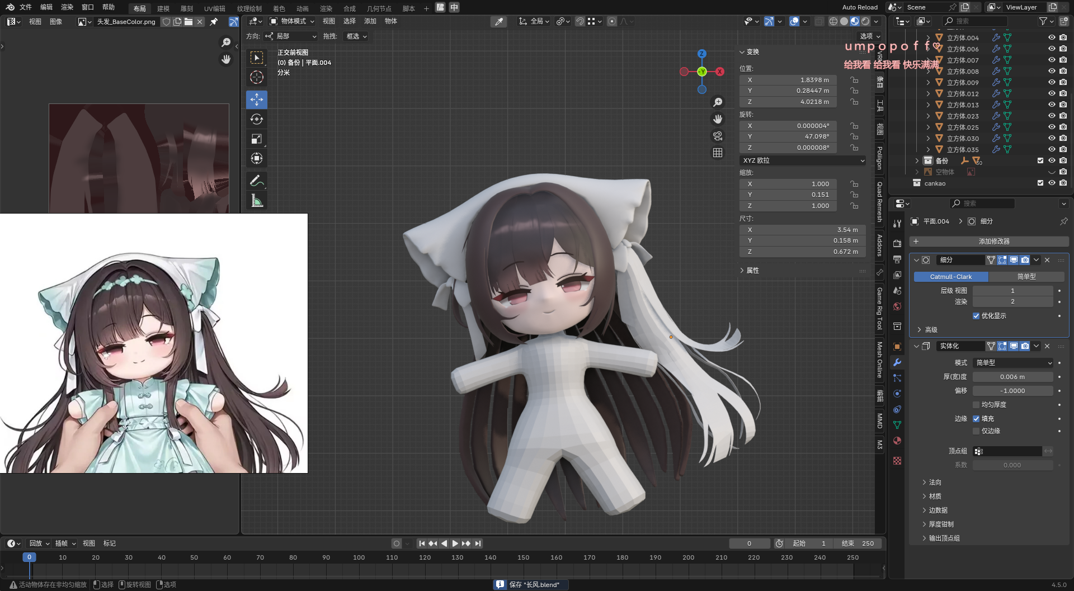This screenshot has height=591, width=1074.
Task: Open the Solidify 模式 dropdown
Action: coord(1013,363)
